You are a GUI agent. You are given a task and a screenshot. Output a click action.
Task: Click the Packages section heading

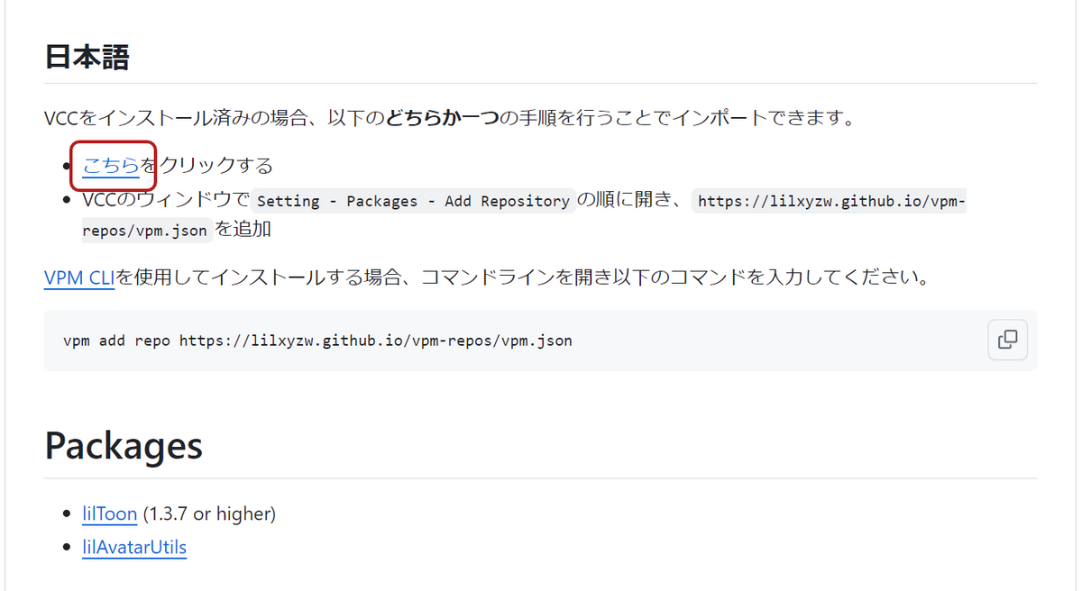124,445
